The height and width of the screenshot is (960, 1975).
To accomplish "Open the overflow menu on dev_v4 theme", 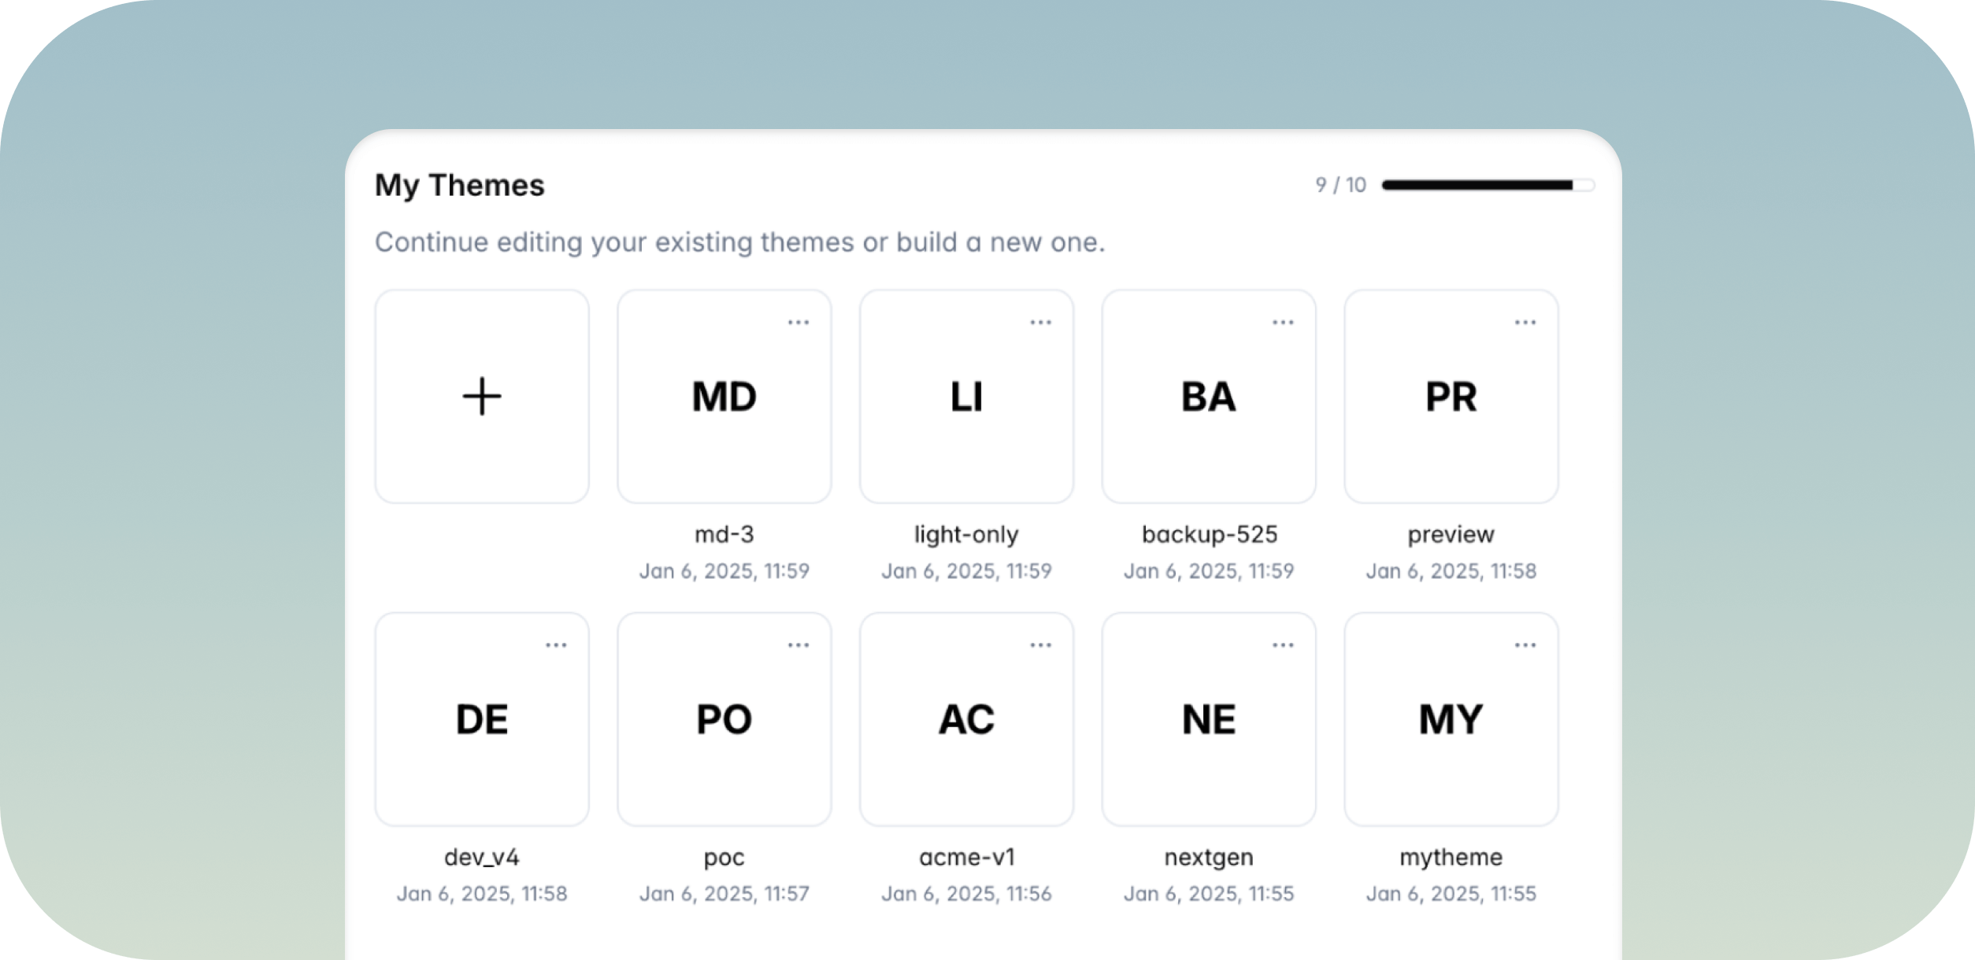I will tap(557, 643).
